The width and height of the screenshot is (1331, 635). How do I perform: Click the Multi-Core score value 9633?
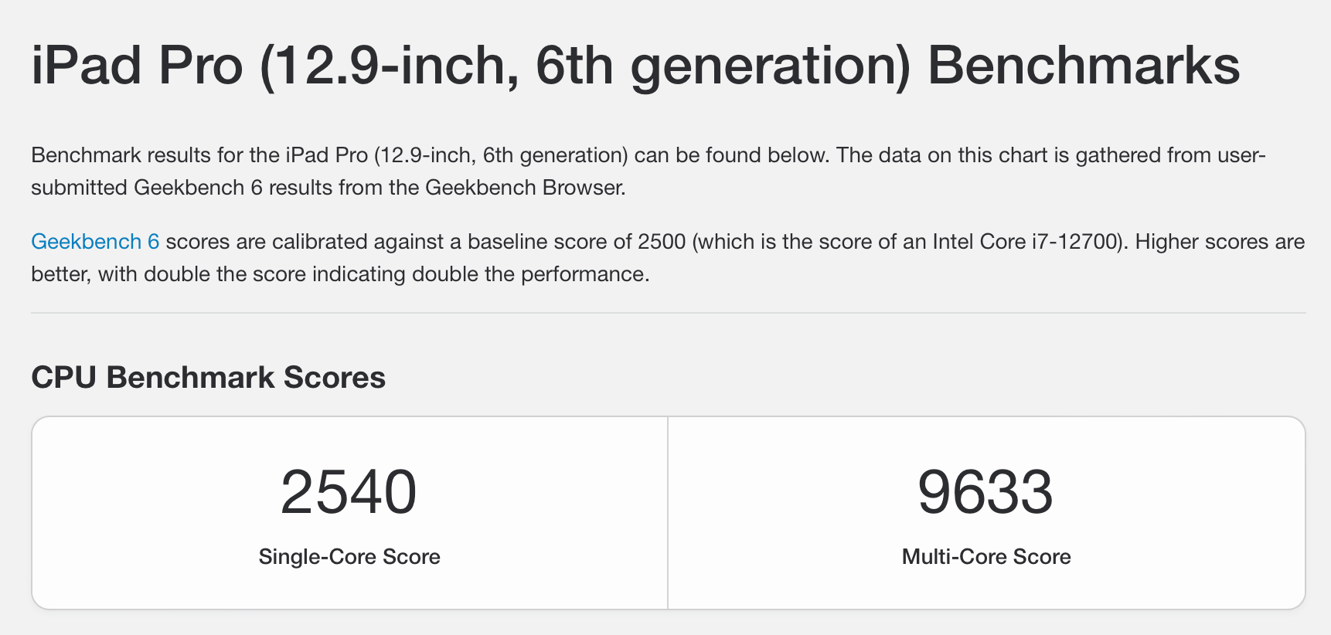tap(985, 492)
